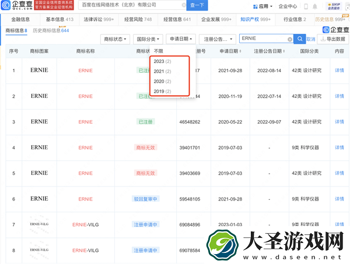Screen dimensions: 350x264
Task: Click 驳回复审中 status in row 6
Action: click(145, 199)
